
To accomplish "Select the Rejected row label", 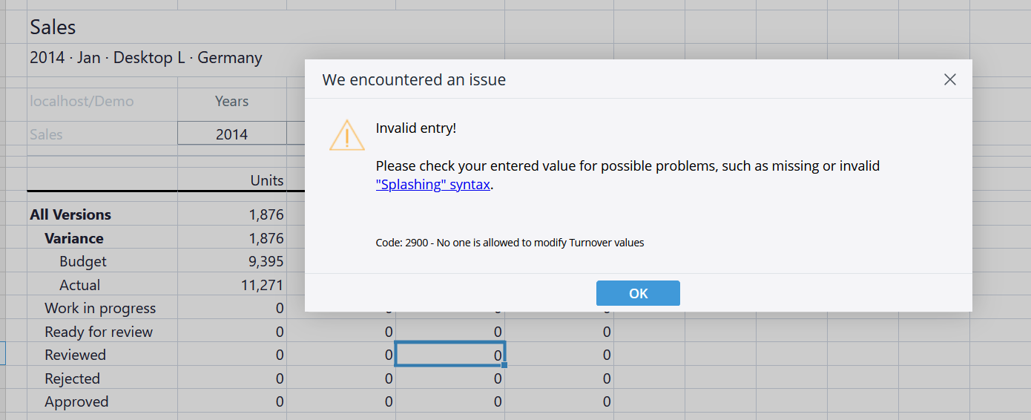I will point(72,378).
